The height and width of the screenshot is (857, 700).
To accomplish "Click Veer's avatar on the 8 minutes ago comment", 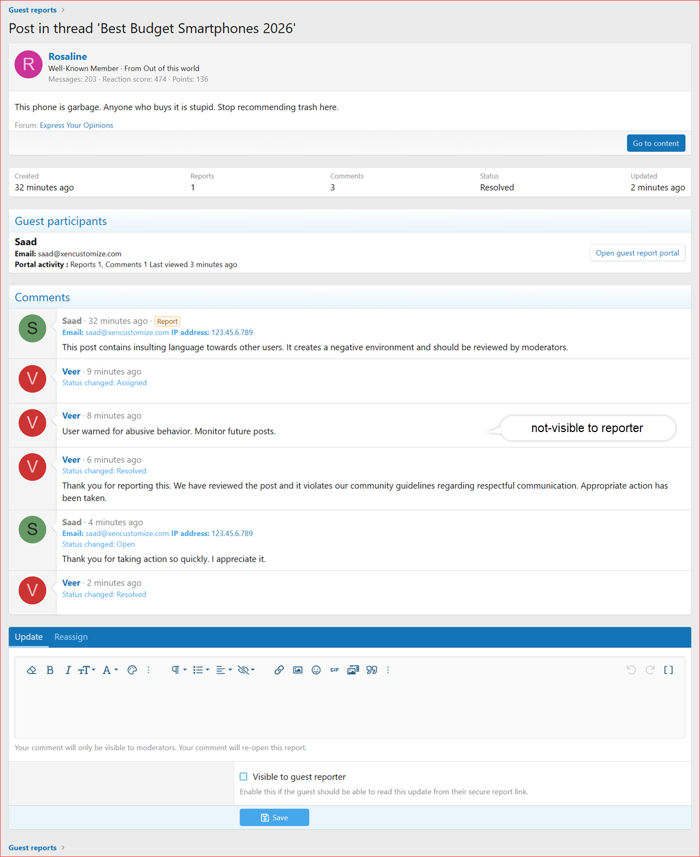I will click(x=32, y=423).
